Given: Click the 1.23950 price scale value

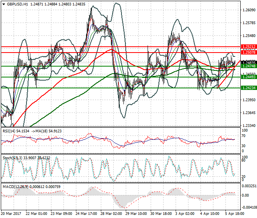Looking at the screenshot, I should pos(249,100).
